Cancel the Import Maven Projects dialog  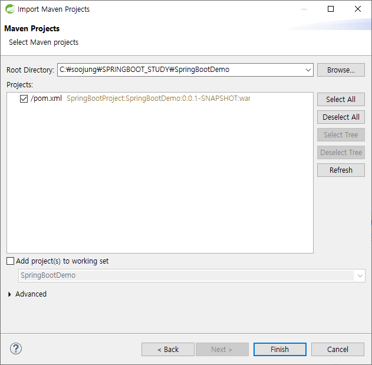(x=338, y=349)
